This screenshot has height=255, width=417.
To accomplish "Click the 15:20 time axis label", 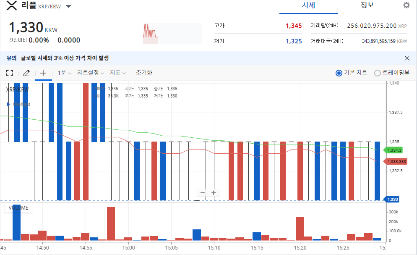I will [300, 248].
